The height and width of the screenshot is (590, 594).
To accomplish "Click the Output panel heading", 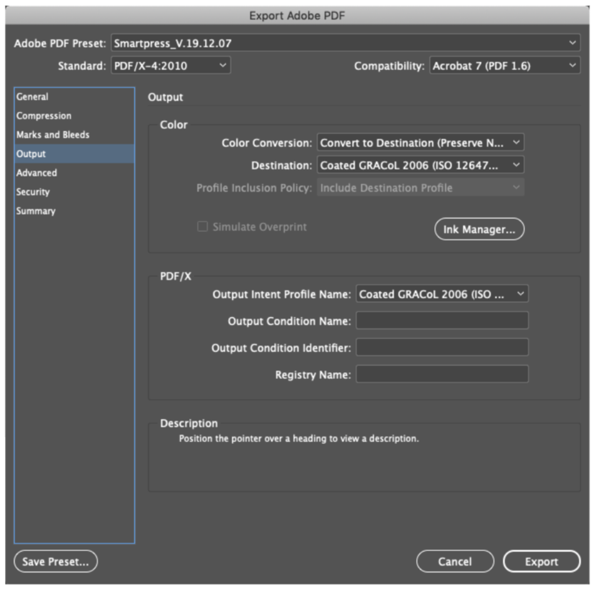I will click(x=165, y=97).
